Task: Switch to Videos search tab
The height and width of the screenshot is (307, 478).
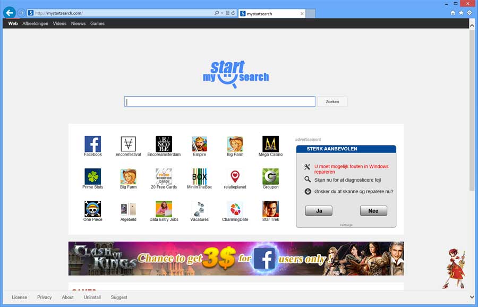Action: [x=59, y=23]
